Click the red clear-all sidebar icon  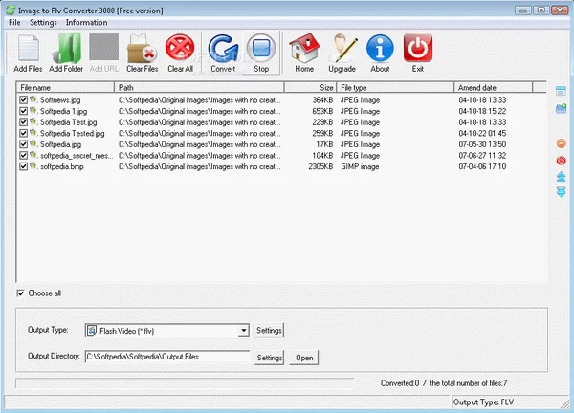pos(561,161)
